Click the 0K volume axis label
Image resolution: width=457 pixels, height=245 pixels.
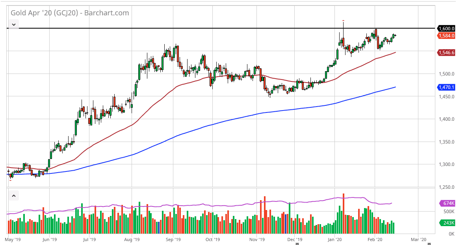(451, 234)
